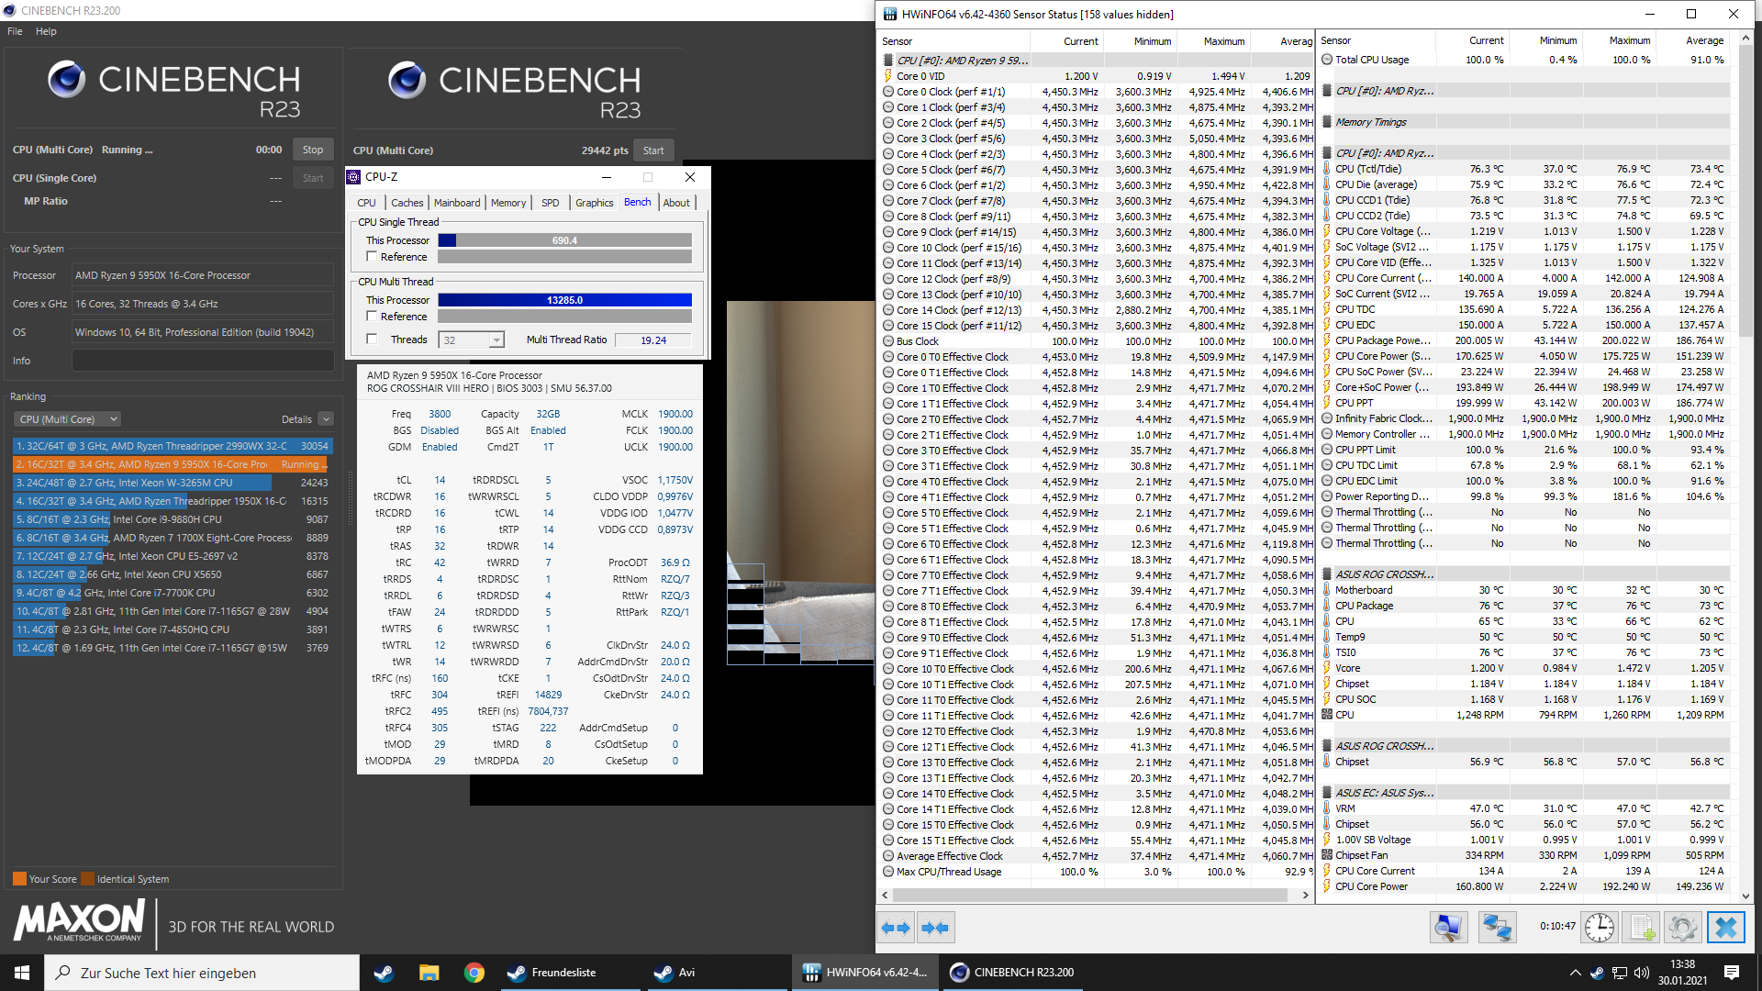The height and width of the screenshot is (991, 1762).
Task: Click the log file icon with green plus
Action: click(x=1642, y=928)
